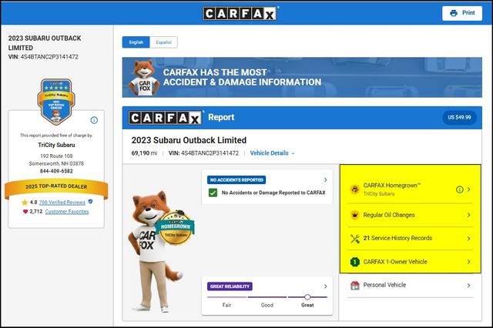Click the NO ACCIDENTS REPORTED badge
Image resolution: width=493 pixels, height=328 pixels.
point(236,179)
